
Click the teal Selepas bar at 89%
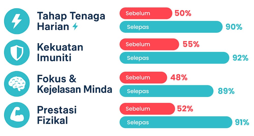point(166,91)
